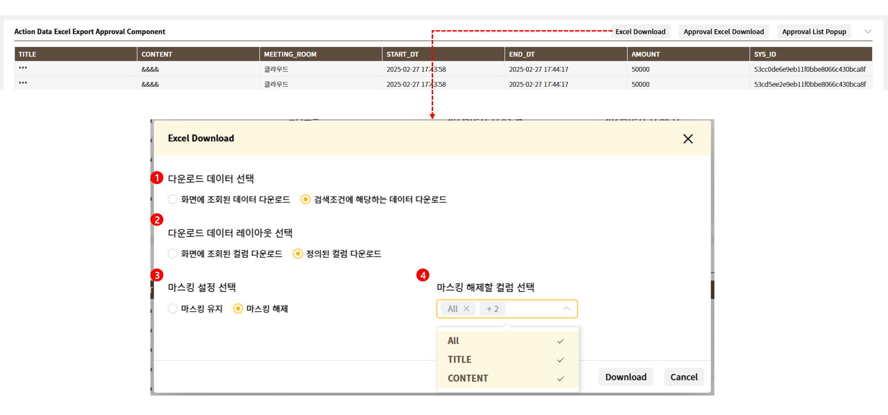Image resolution: width=888 pixels, height=415 pixels.
Task: Choose 정의된 컬럼 다운로드 radio option
Action: pos(298,254)
